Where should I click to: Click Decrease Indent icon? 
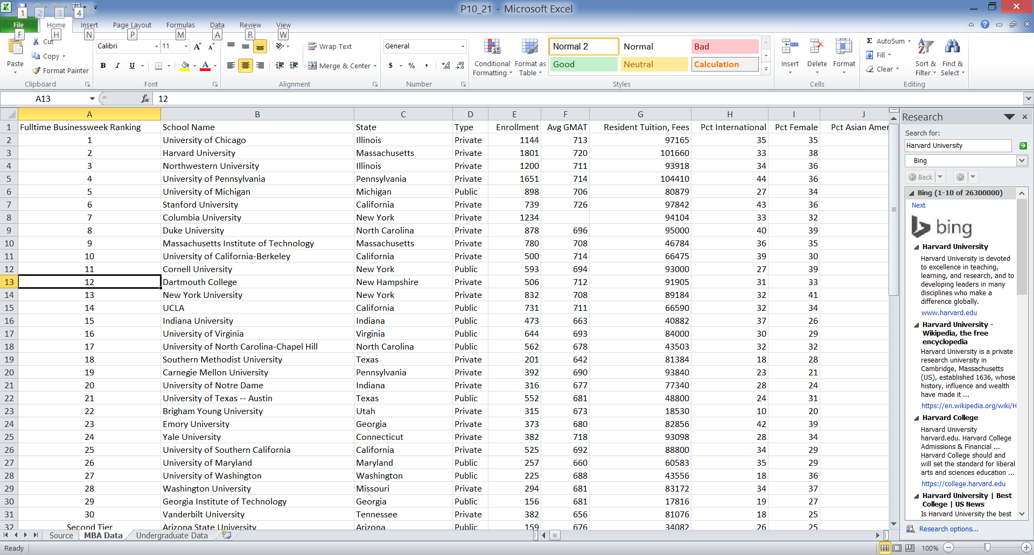[280, 66]
